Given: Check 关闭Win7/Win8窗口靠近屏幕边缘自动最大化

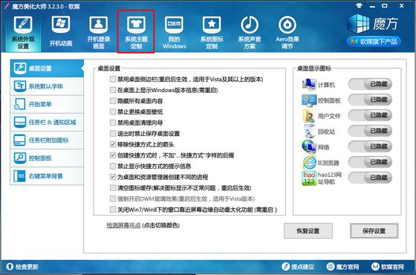Looking at the screenshot, I should point(113,210).
